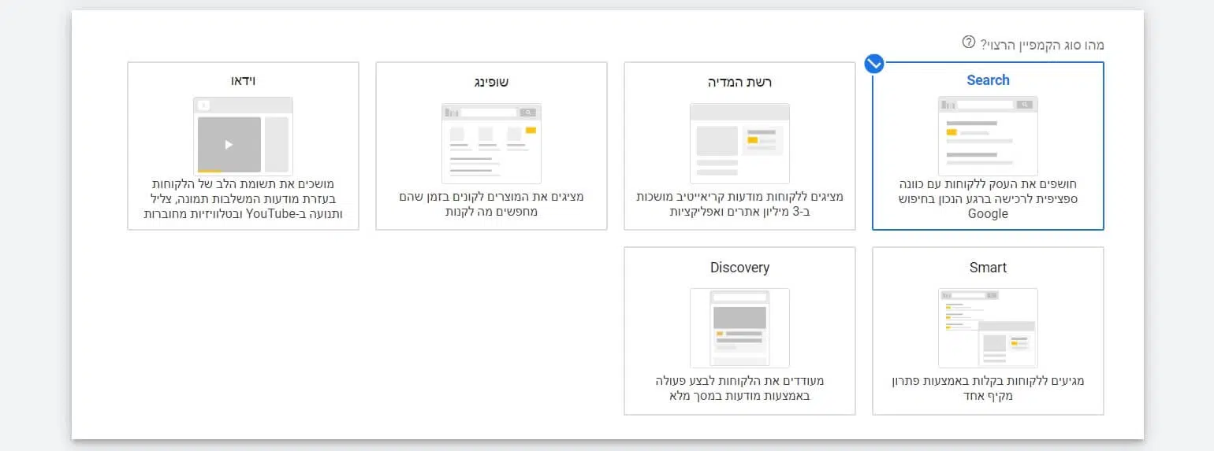Select the Search campaign type card
The width and height of the screenshot is (1214, 451).
pyautogui.click(x=988, y=146)
